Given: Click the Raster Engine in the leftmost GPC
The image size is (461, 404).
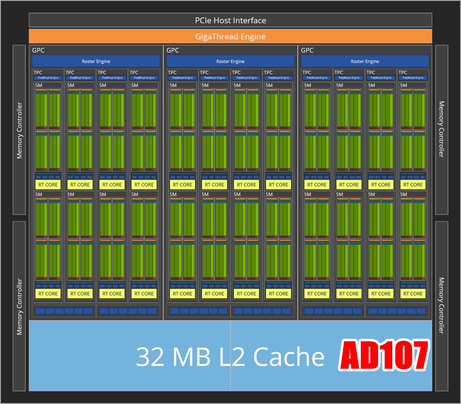Looking at the screenshot, I should [96, 61].
